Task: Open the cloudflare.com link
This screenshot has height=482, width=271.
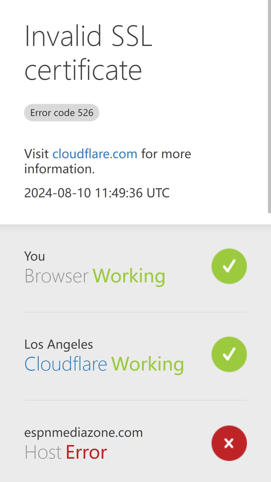Action: pyautogui.click(x=95, y=154)
